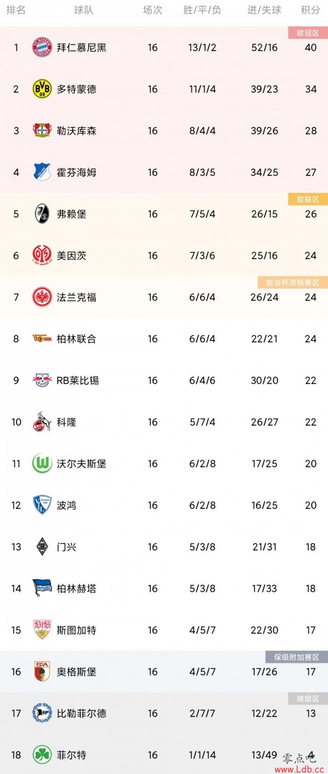Open the www.Ldb.cc watermark link
Screen dimensions: 328x774
[x=300, y=769]
